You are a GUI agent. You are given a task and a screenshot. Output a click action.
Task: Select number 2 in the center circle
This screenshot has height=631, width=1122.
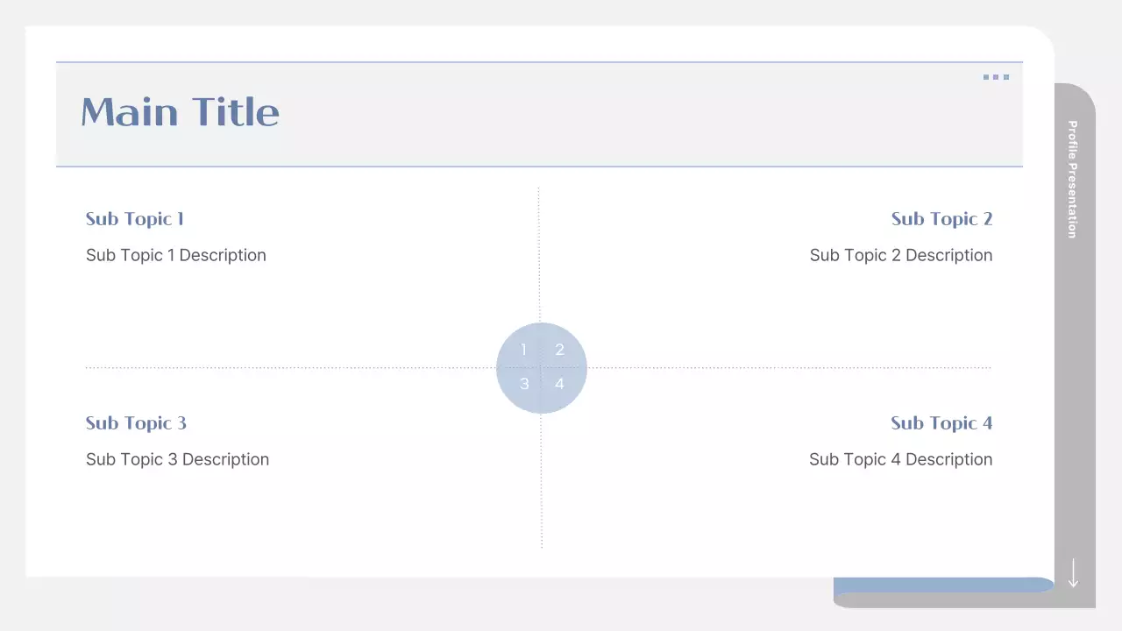click(x=559, y=350)
